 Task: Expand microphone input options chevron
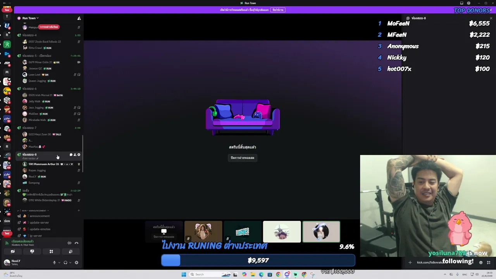point(59,263)
